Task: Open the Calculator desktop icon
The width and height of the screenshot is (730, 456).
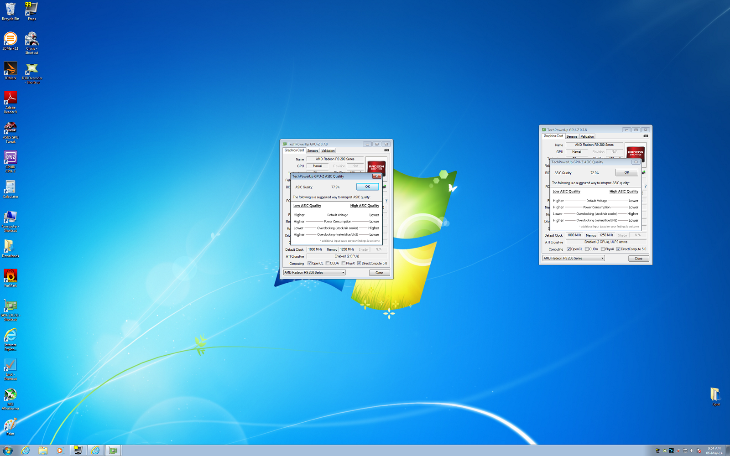Action: click(10, 189)
